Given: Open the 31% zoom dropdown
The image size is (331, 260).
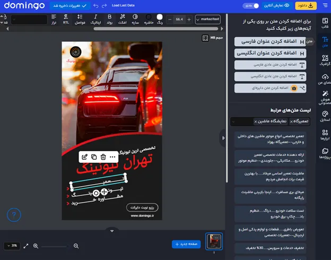Looking at the screenshot, I should pyautogui.click(x=12, y=246).
